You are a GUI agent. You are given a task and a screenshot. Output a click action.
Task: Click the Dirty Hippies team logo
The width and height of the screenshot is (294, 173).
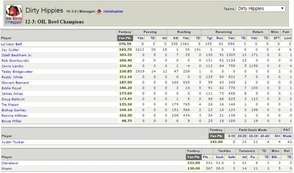[x=14, y=12]
